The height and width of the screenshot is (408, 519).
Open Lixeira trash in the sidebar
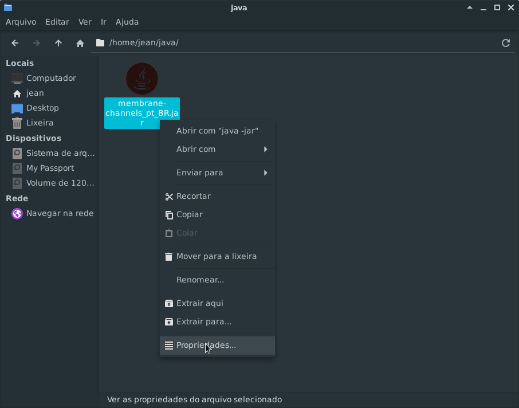pos(40,123)
